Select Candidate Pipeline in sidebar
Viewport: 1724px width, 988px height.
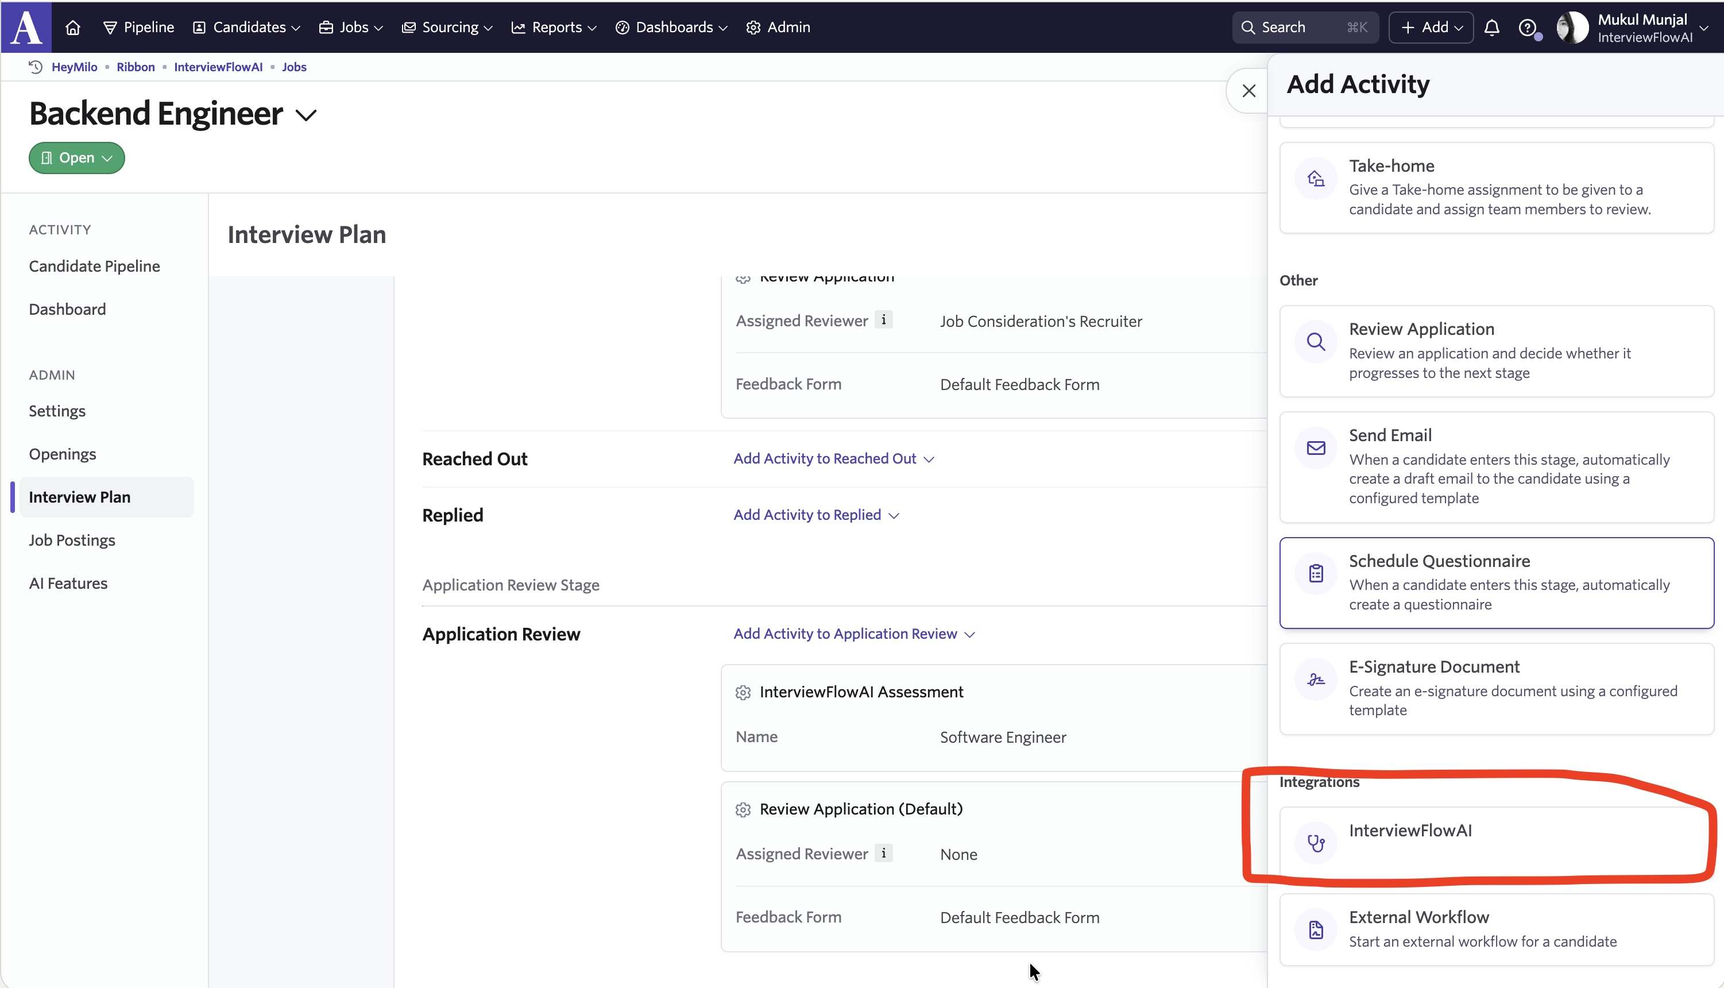[x=94, y=266]
